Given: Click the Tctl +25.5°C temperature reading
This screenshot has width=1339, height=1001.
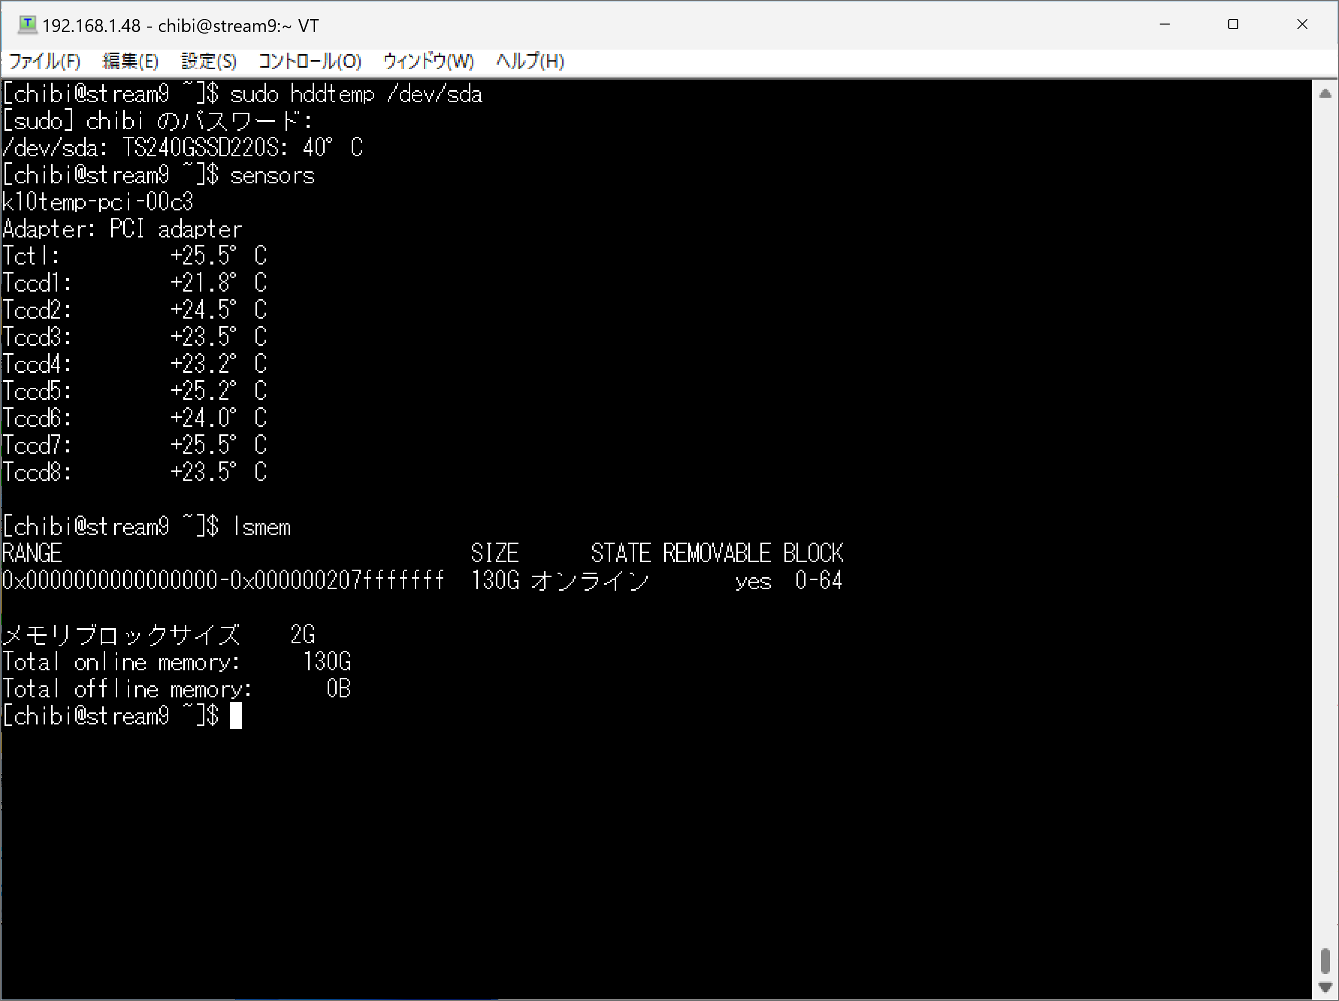Looking at the screenshot, I should [218, 256].
